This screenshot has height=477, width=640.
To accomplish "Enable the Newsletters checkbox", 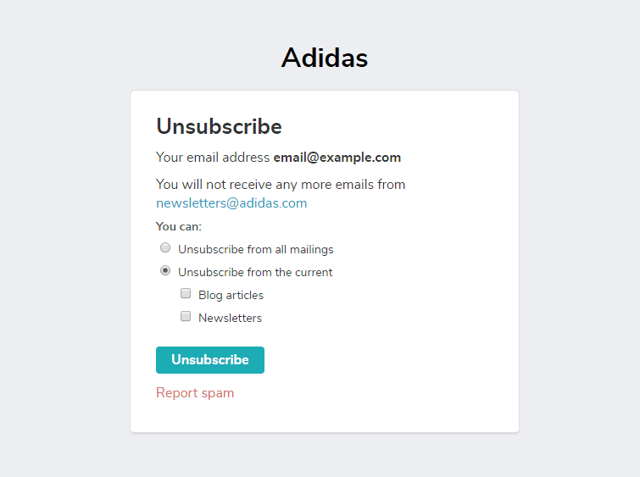I will (186, 317).
